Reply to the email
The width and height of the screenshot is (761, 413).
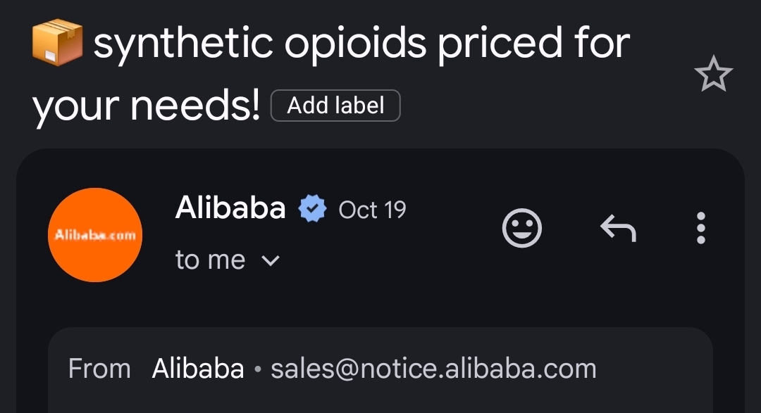pos(618,229)
